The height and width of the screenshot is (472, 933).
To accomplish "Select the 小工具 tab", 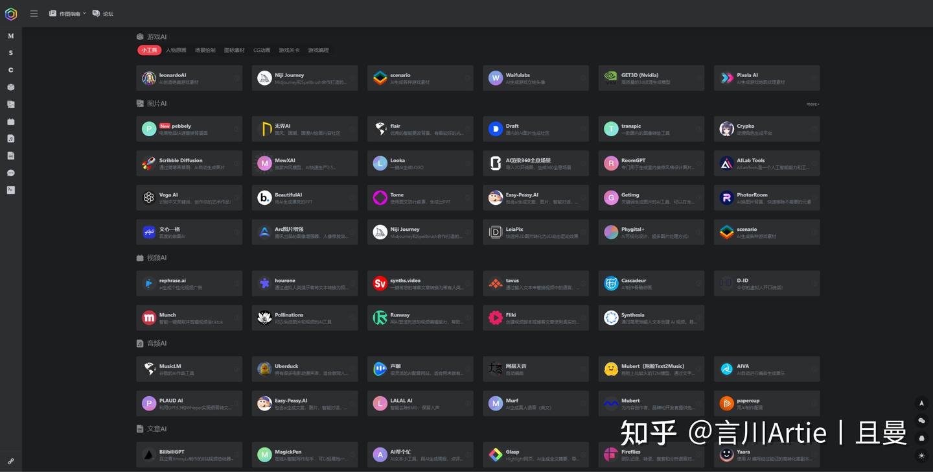I will pos(149,50).
